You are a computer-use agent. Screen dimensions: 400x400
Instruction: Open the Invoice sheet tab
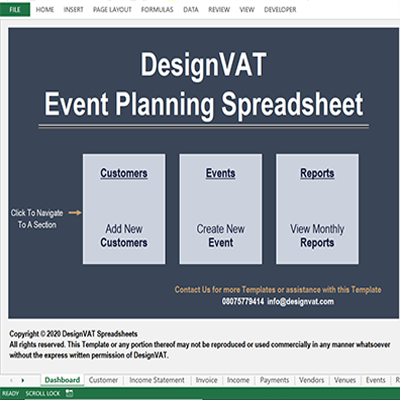pos(206,380)
